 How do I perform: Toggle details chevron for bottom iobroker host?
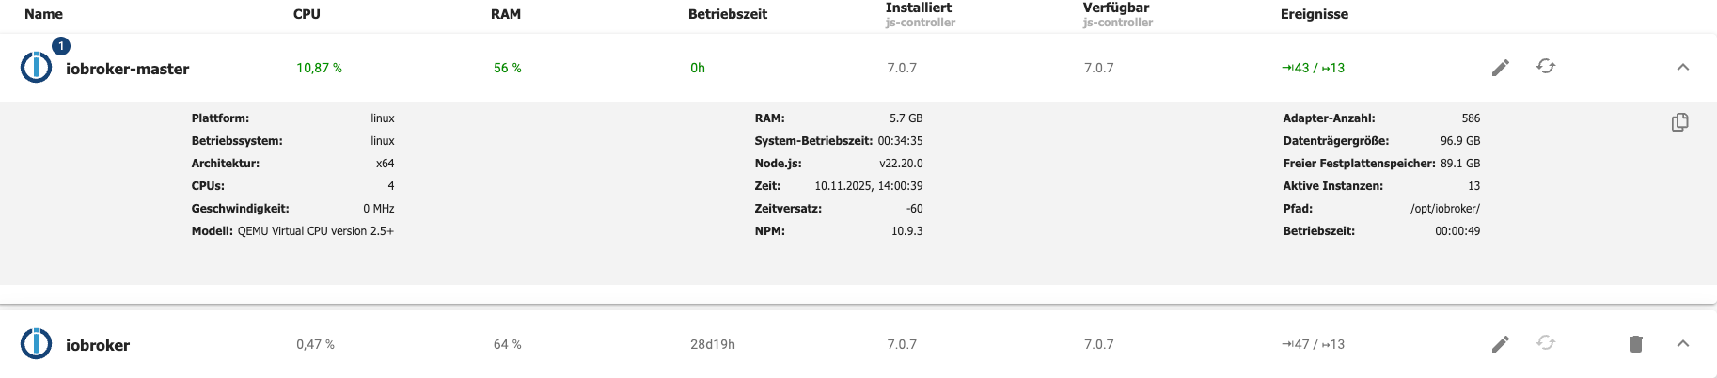pyautogui.click(x=1683, y=344)
